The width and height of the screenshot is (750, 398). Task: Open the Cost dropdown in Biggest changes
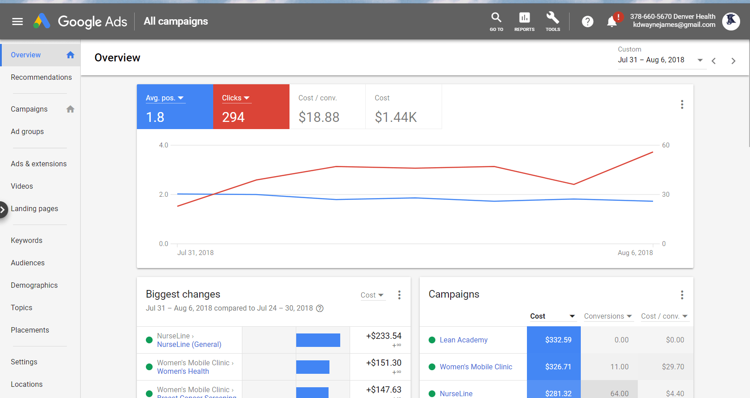[x=372, y=295]
